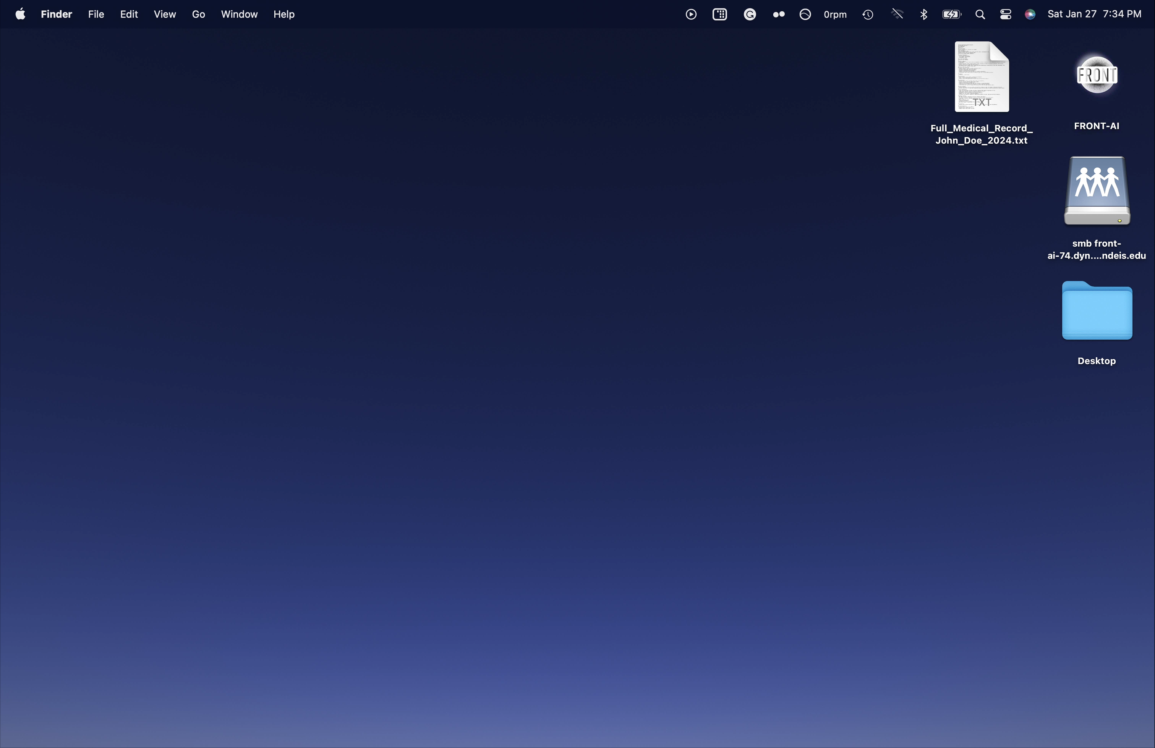Open the Grammarly menu bar icon
Image resolution: width=1155 pixels, height=748 pixels.
point(750,15)
